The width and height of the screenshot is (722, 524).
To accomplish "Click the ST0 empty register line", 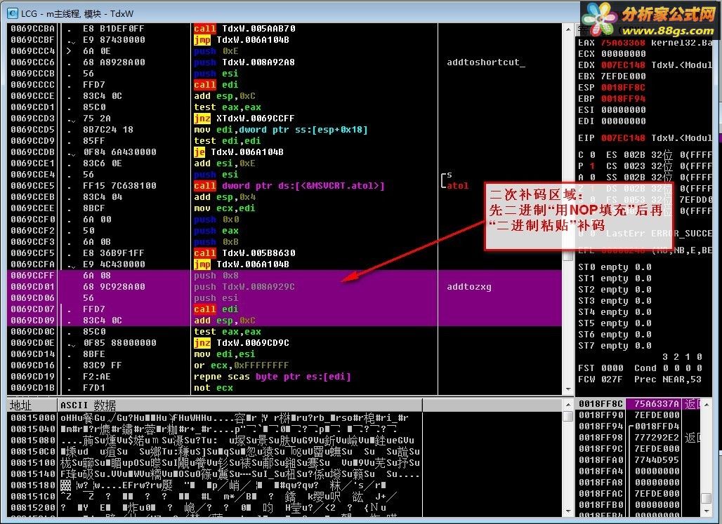I will 615,267.
